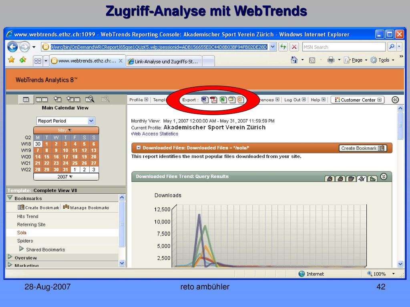Click report pane scroll up arrow
Image resolution: width=410 pixels, height=307 pixels.
pos(400,108)
